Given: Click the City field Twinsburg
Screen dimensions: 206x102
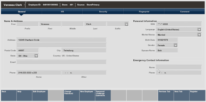Looking at the screenshot, I should pos(84,50).
